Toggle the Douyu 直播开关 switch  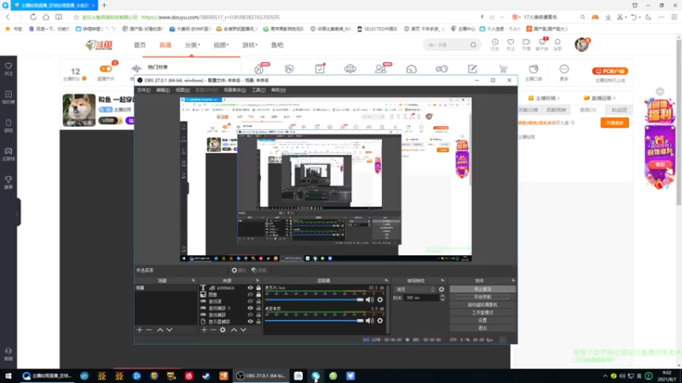106,69
